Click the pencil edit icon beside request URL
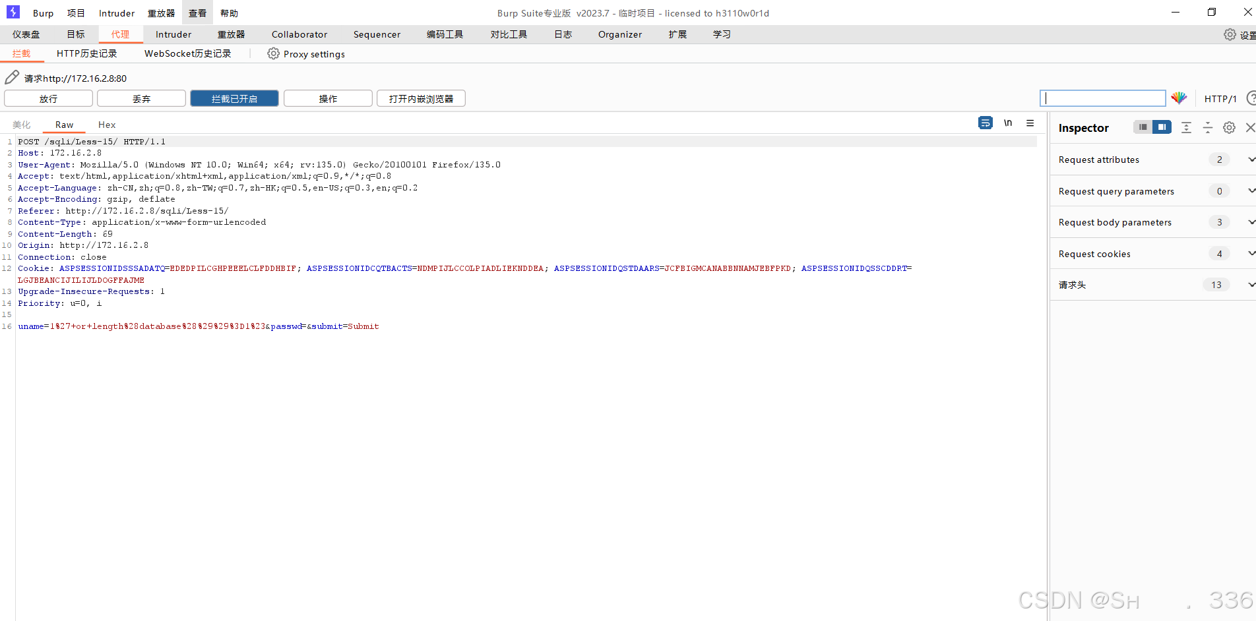This screenshot has height=621, width=1256. pyautogui.click(x=12, y=77)
